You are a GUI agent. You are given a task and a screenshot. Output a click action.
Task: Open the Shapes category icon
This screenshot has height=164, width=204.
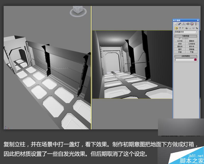(x=180, y=28)
